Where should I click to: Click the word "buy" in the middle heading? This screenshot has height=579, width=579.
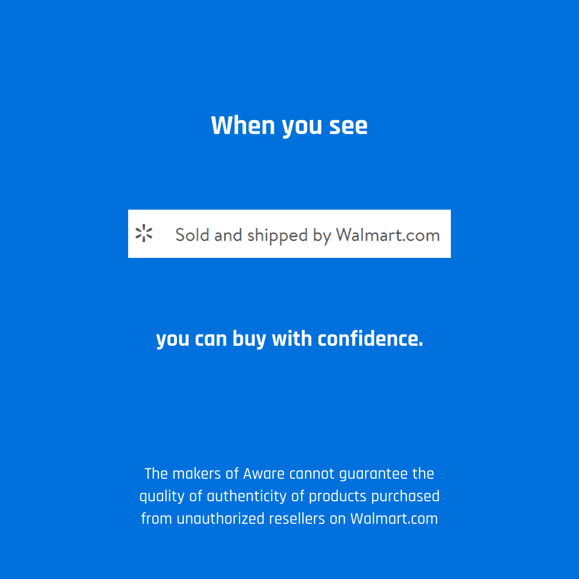pos(249,339)
